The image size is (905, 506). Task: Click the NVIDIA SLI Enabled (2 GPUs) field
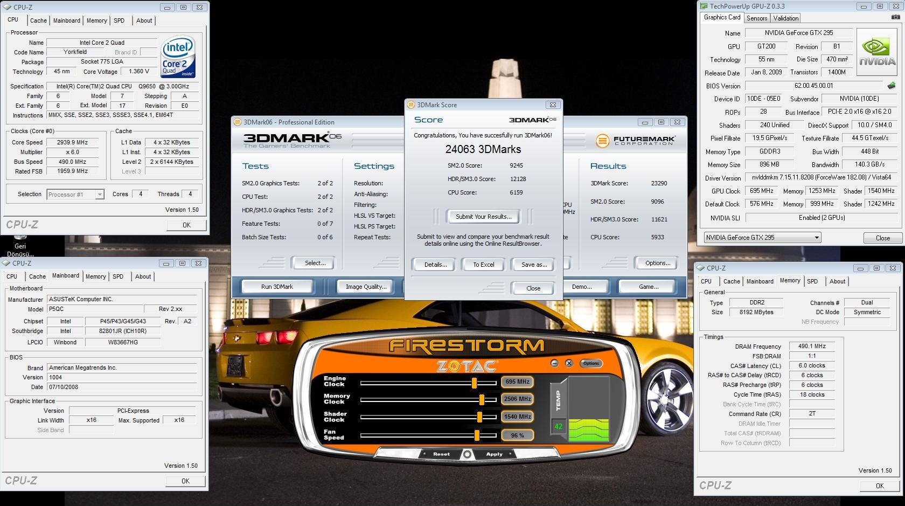[x=822, y=218]
